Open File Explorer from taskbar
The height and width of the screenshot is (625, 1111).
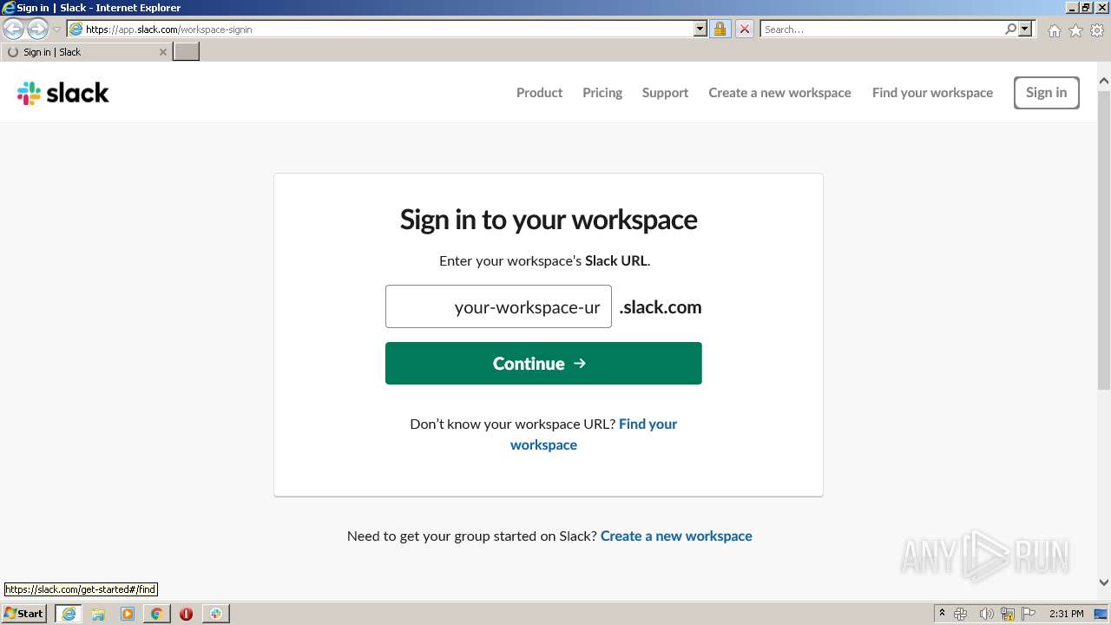(98, 614)
